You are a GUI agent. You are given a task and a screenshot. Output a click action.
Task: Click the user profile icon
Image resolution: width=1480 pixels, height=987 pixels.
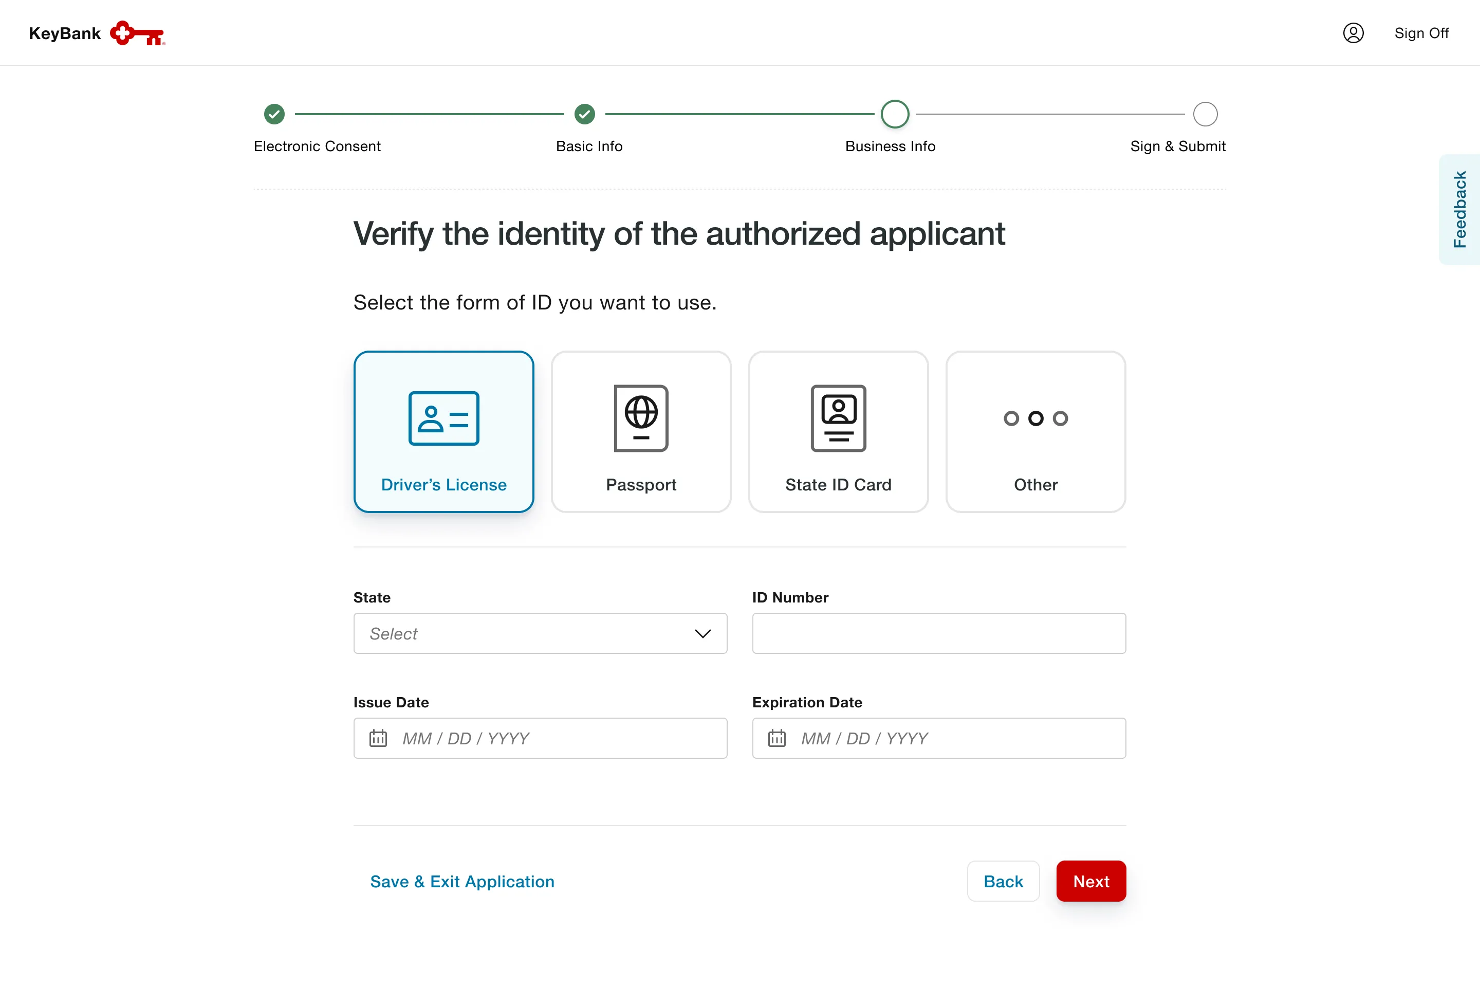click(x=1354, y=33)
